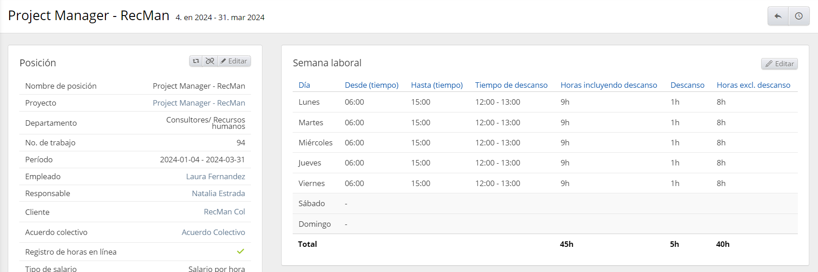Open the Acuerdo Colectivo link
The height and width of the screenshot is (272, 818).
[x=213, y=232]
